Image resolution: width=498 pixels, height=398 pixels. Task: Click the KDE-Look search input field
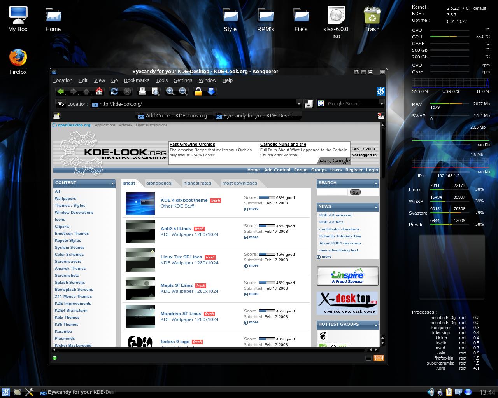click(x=333, y=192)
